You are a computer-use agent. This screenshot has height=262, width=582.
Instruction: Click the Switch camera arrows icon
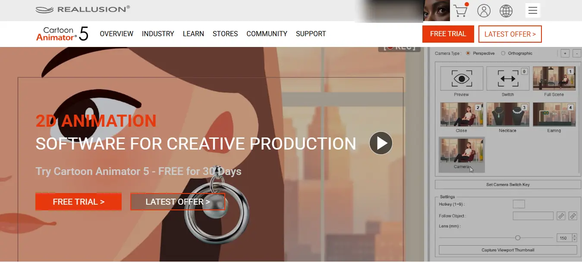[507, 78]
